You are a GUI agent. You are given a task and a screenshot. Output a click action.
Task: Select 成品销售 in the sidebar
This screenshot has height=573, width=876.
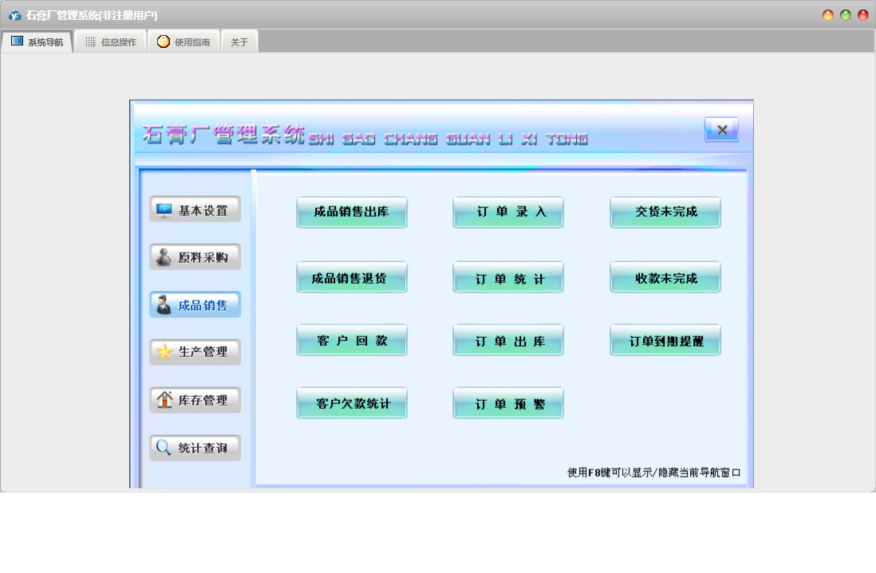195,305
